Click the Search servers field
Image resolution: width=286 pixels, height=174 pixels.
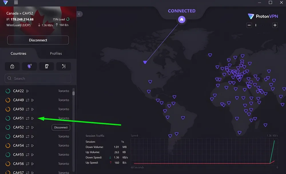38,78
